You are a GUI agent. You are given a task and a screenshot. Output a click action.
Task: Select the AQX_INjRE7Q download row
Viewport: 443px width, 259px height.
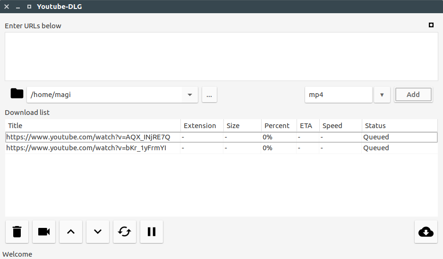pos(221,137)
